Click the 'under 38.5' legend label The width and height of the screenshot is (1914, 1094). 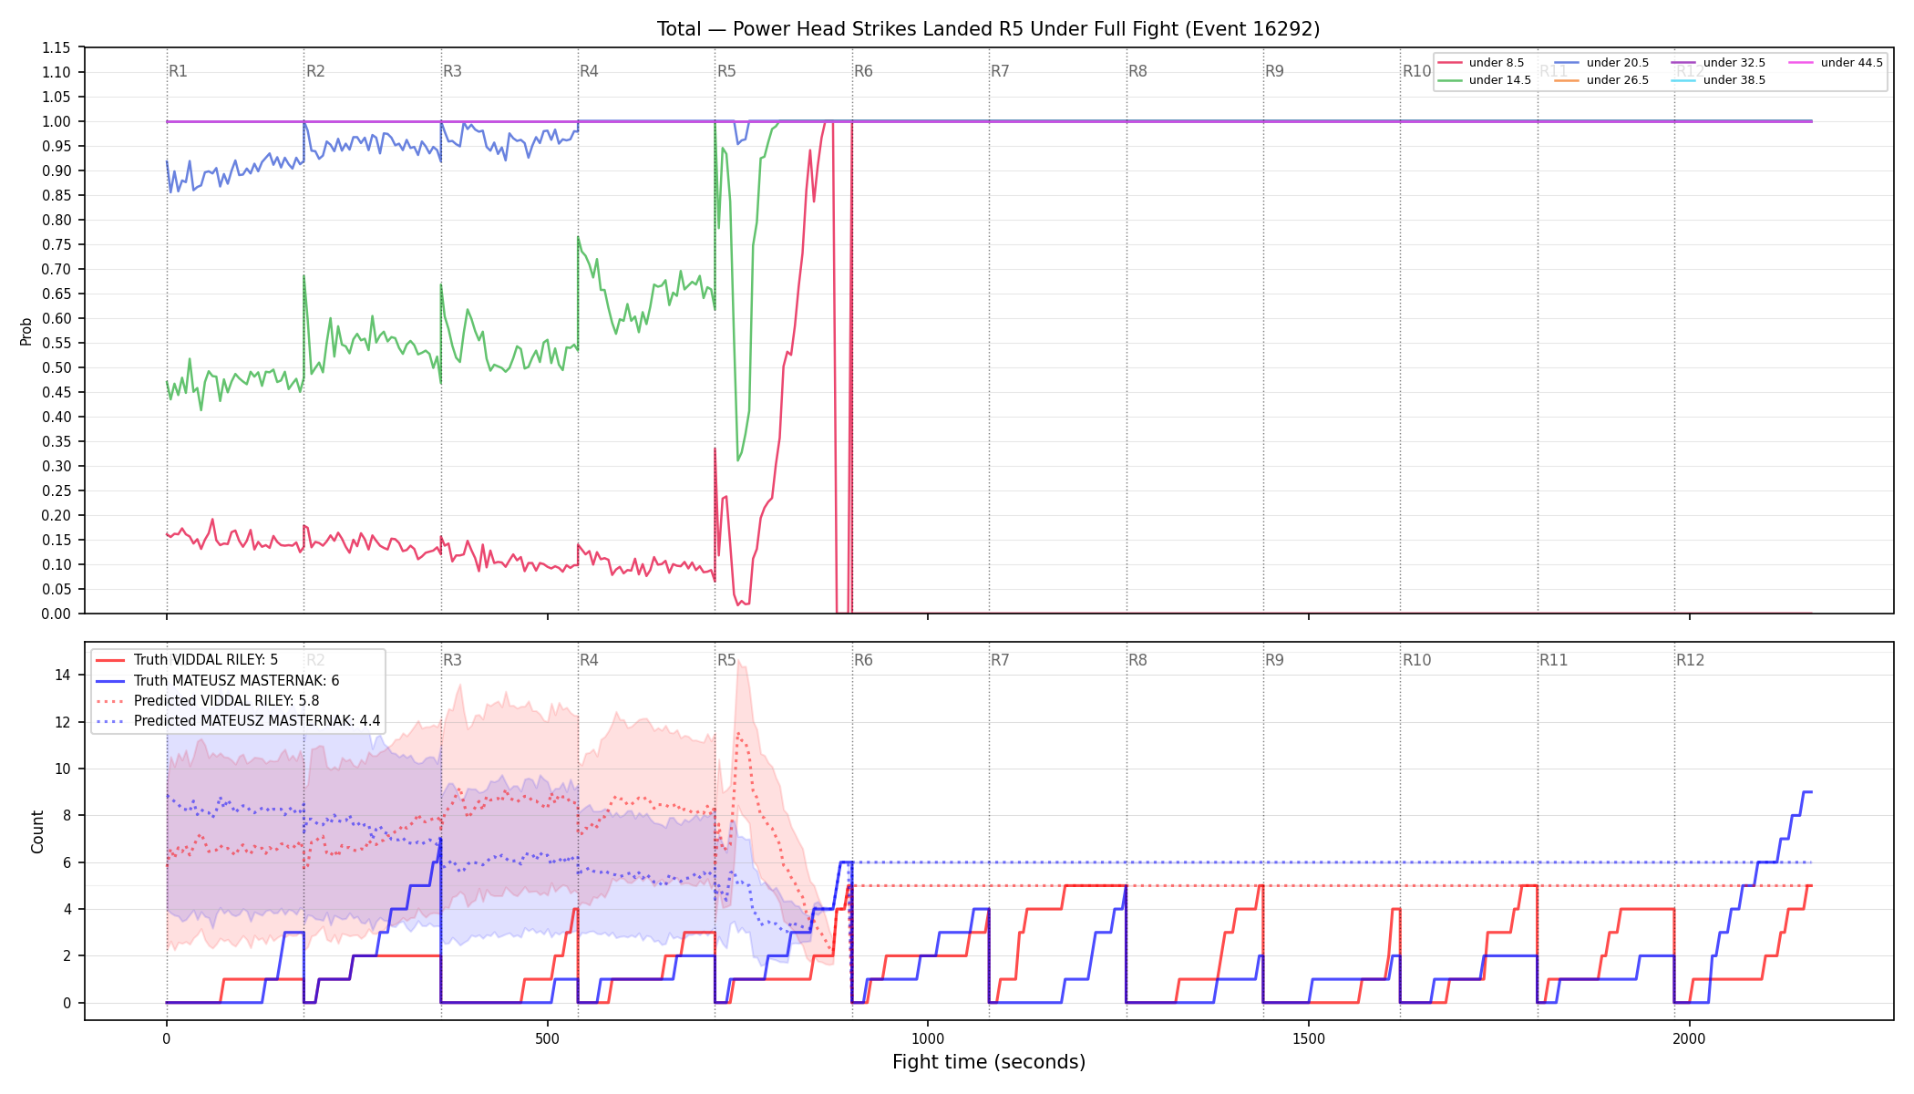[x=1734, y=80]
